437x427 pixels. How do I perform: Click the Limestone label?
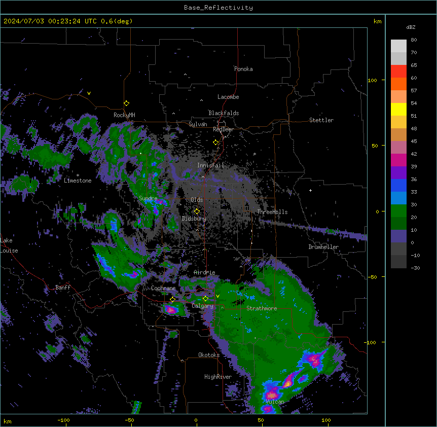78,181
